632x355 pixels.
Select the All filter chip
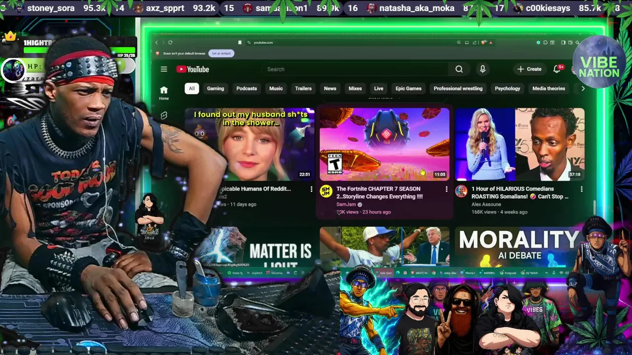pos(192,88)
